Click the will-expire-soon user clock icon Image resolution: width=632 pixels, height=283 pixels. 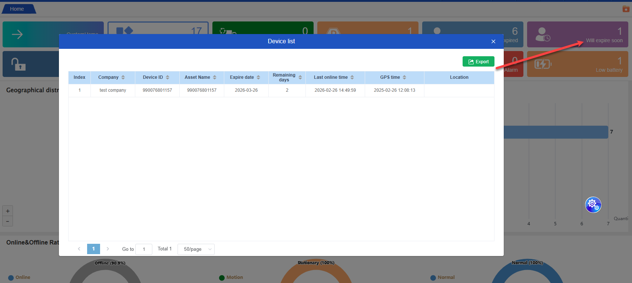pos(543,34)
